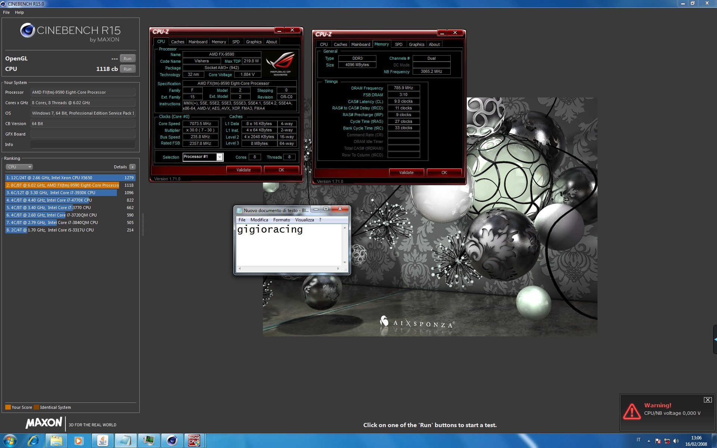Click the GFX Board field
Screen dimensions: 717x448
[83, 134]
